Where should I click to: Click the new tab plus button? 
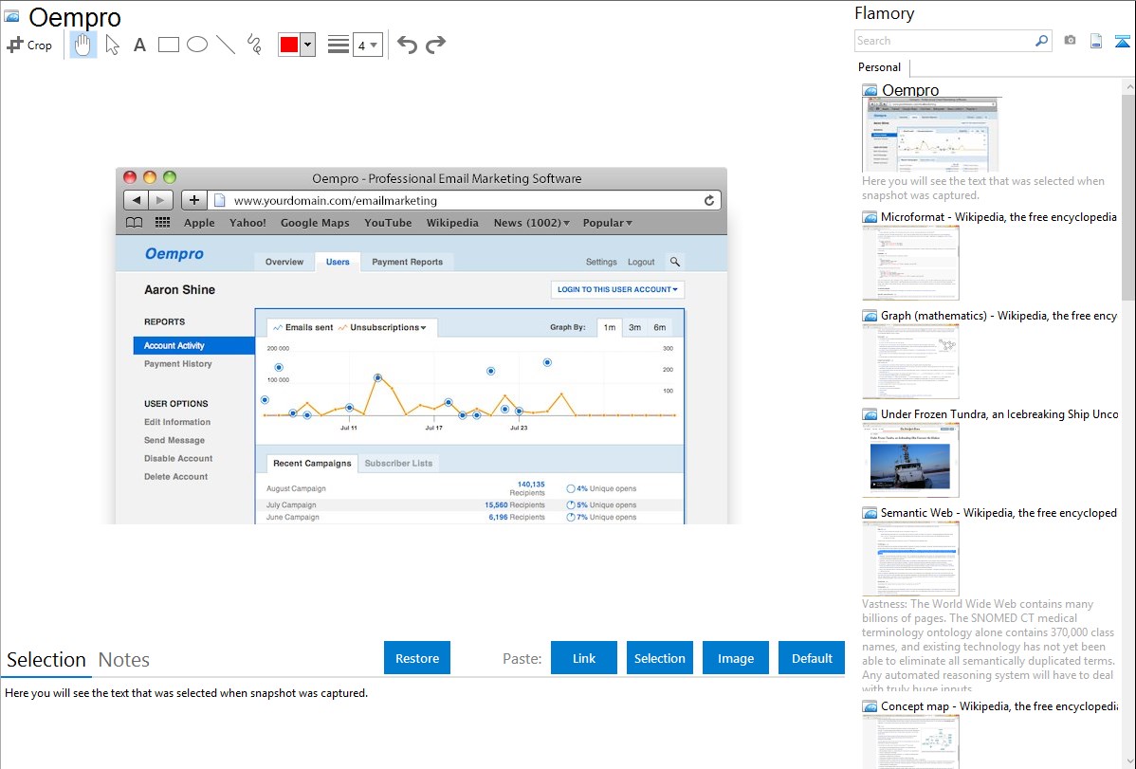pyautogui.click(x=194, y=200)
